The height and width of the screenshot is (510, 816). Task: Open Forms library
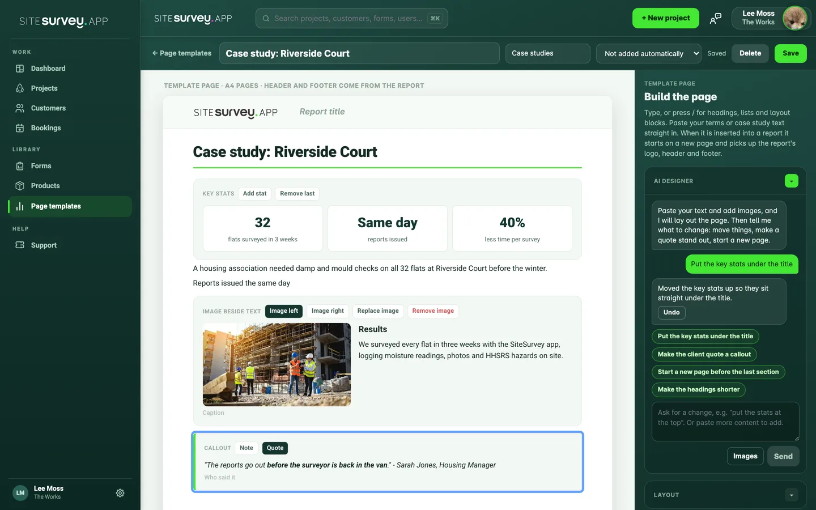pyautogui.click(x=70, y=166)
